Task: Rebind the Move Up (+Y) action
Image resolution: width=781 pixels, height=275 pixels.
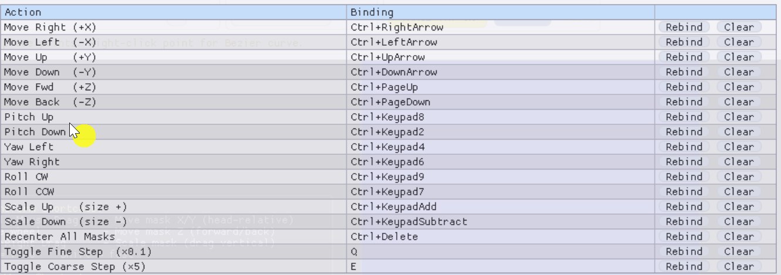Action: click(x=684, y=57)
